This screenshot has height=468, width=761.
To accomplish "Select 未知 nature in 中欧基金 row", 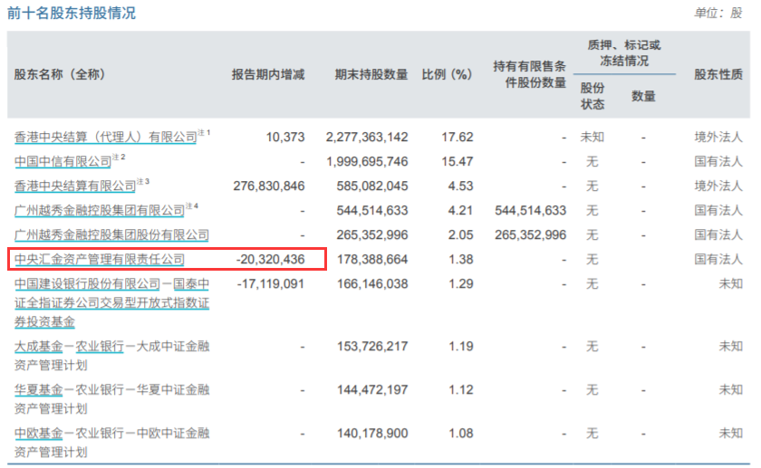I will tap(730, 433).
